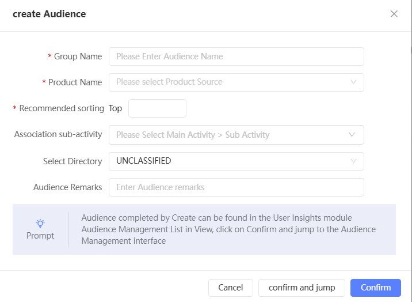
Task: Click the Select Directory label
Action: (x=73, y=161)
